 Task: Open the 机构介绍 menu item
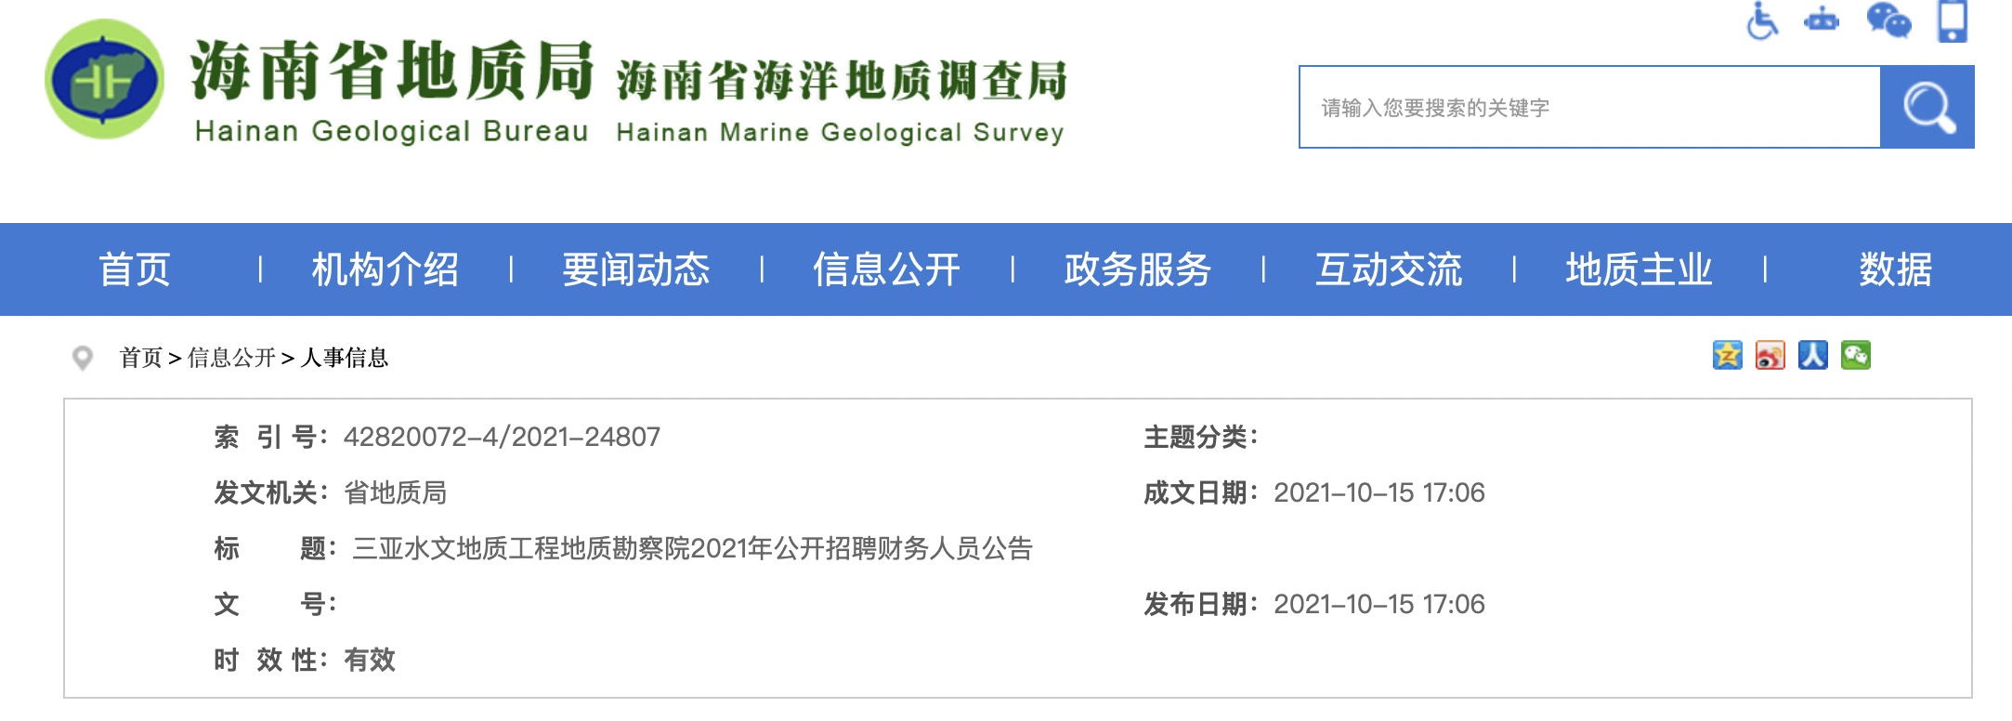click(x=385, y=270)
